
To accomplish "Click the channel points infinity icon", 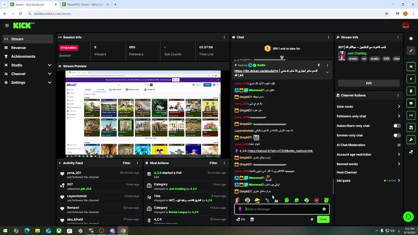I will (x=241, y=219).
